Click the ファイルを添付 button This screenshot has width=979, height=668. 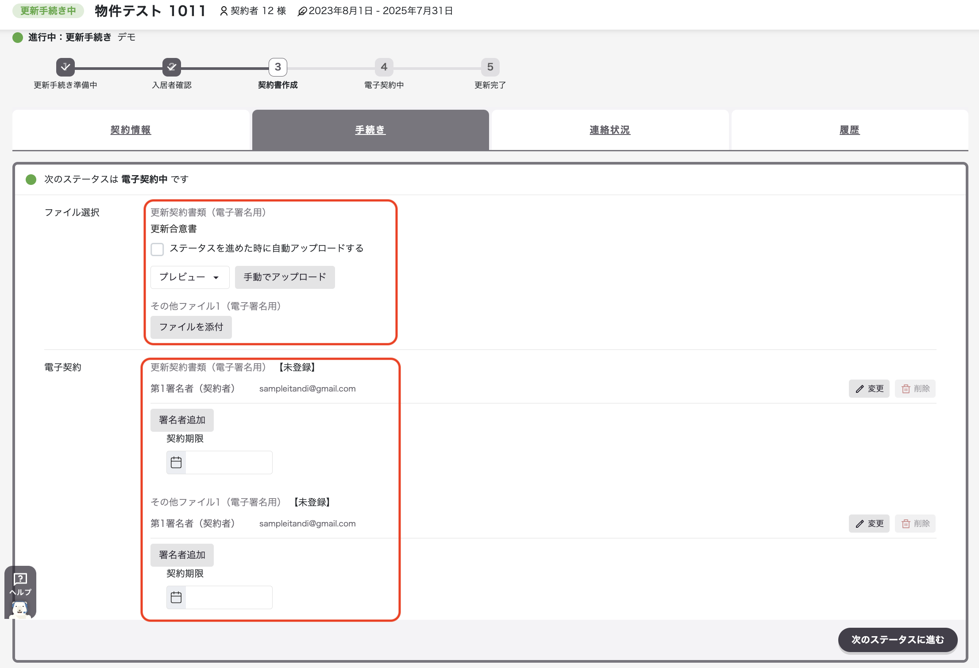[x=191, y=327]
